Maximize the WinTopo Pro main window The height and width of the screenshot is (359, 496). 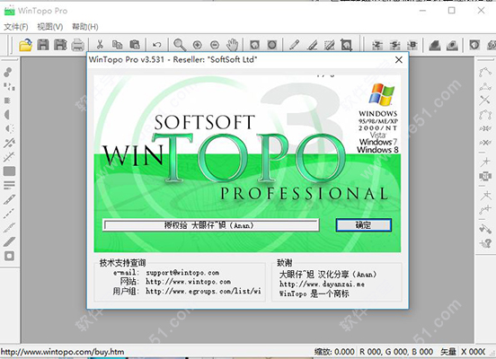coord(452,11)
